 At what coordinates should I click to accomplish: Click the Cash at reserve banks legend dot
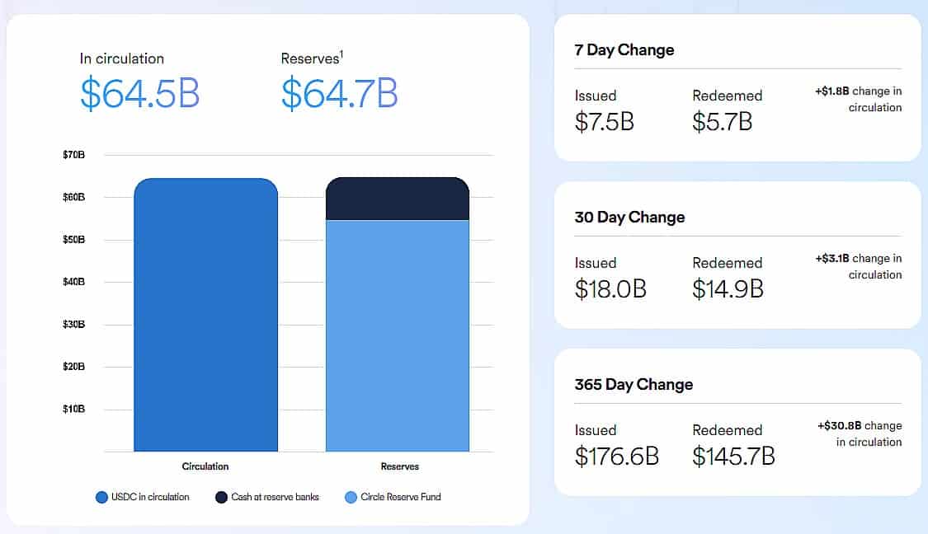[x=221, y=497]
